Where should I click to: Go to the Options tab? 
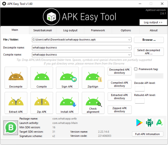(126, 30)
